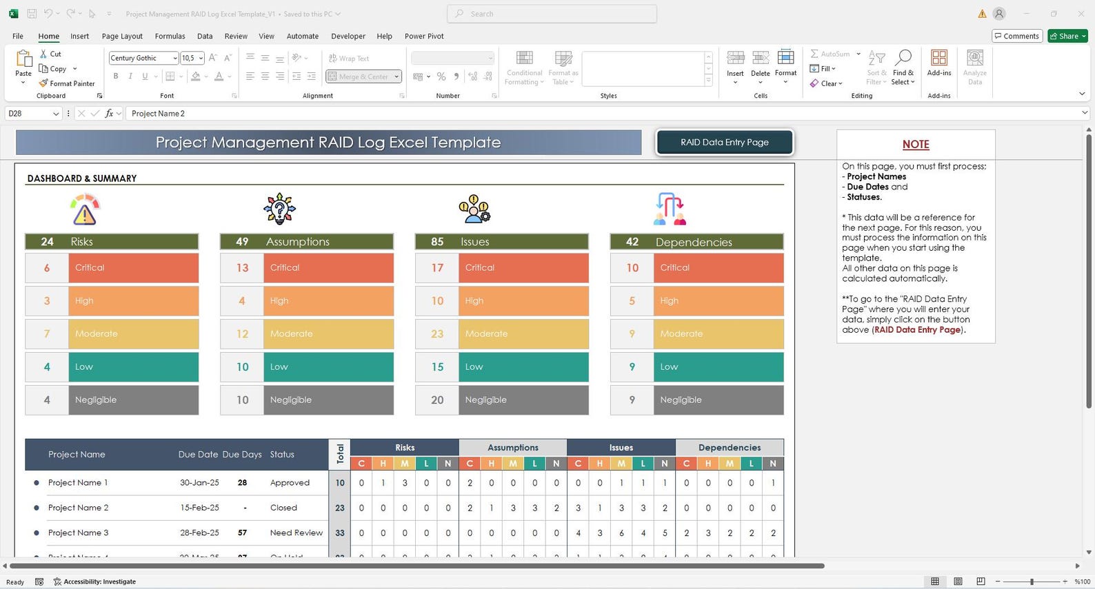Apply percent style number format
The width and height of the screenshot is (1095, 589).
click(x=441, y=76)
